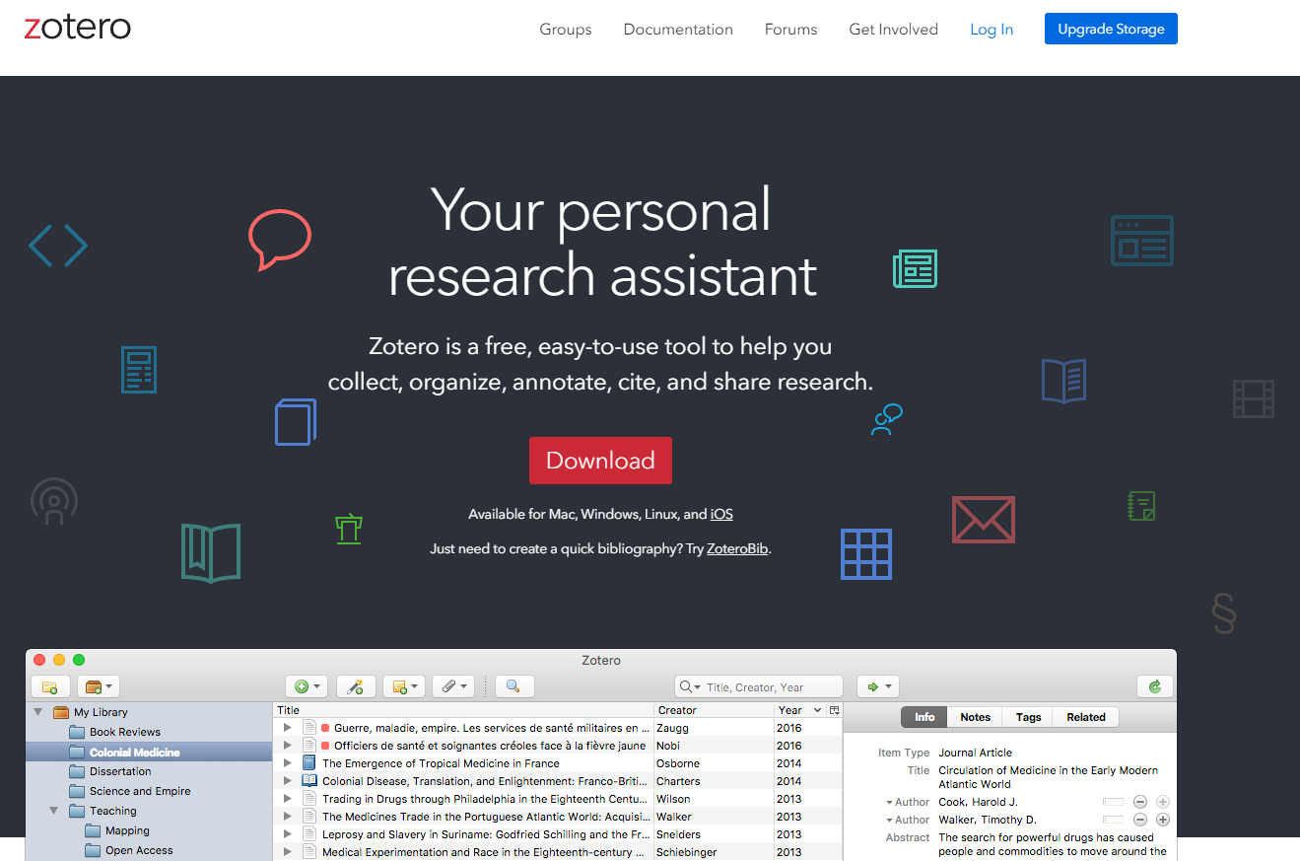Click the remove-author minus icon for Walker, Timothy D.

coord(1140,820)
